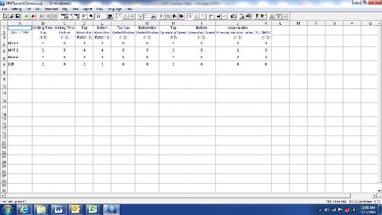Open the Report menu
This screenshot has width=382, height=215.
pyautogui.click(x=87, y=9)
